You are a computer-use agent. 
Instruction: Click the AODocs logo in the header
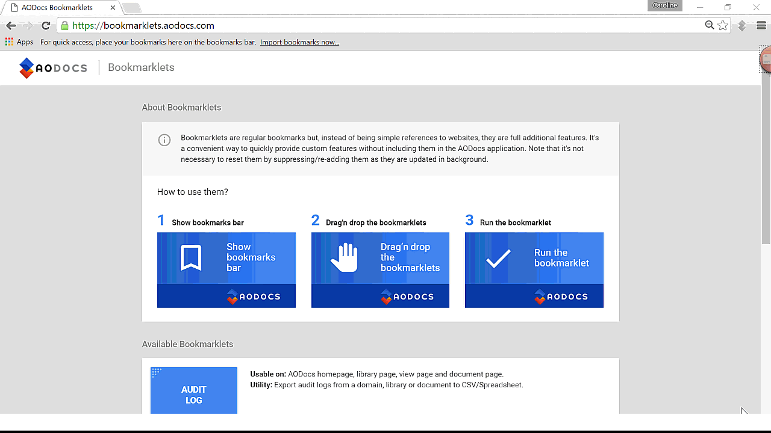[53, 68]
